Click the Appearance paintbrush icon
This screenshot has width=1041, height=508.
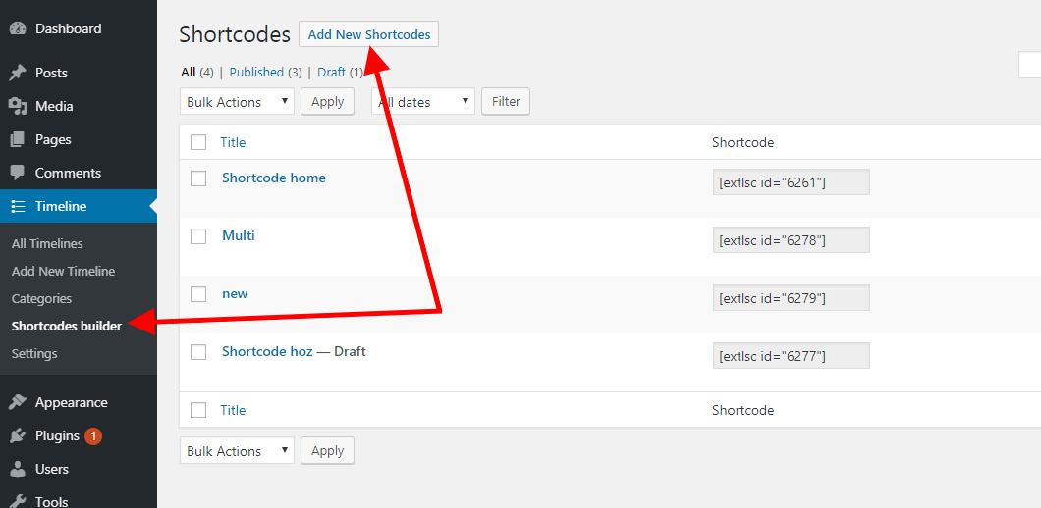point(18,402)
